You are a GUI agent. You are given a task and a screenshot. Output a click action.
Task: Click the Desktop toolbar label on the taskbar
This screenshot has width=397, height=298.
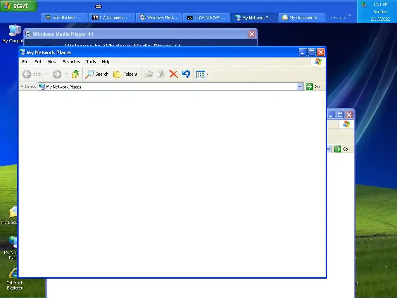pyautogui.click(x=337, y=17)
